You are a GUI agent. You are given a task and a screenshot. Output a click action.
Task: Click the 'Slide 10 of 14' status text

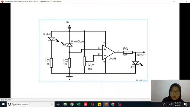pyautogui.click(x=6, y=100)
